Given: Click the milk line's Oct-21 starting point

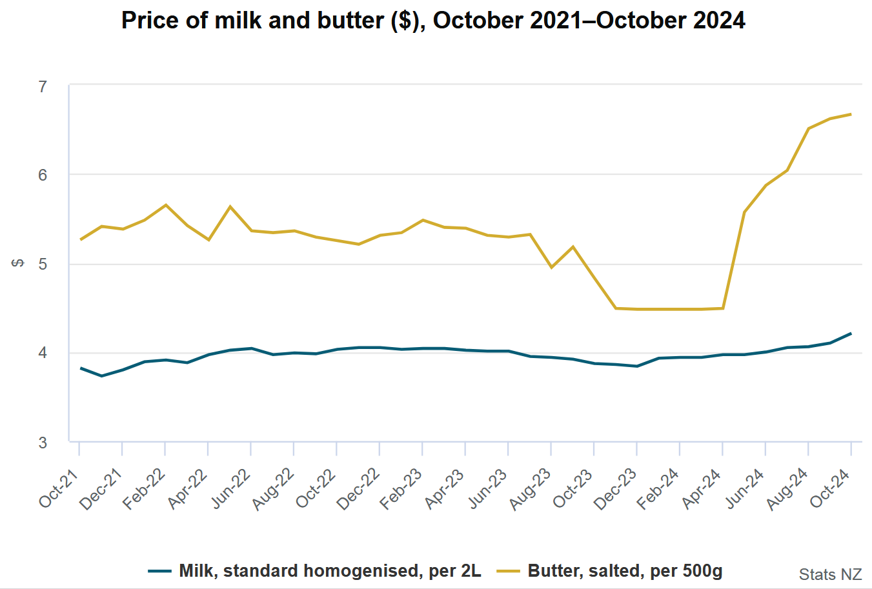Looking at the screenshot, I should click(x=80, y=368).
